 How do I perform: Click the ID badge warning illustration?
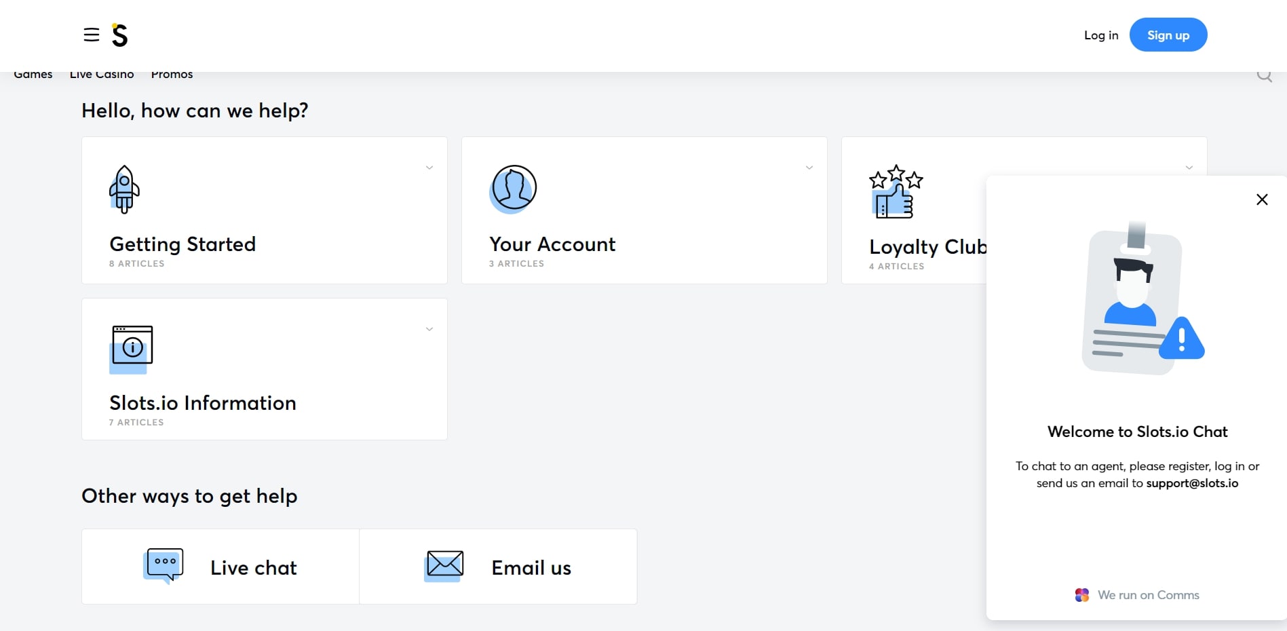1143,299
